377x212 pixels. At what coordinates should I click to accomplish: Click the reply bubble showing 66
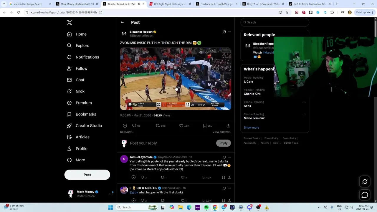(136, 126)
